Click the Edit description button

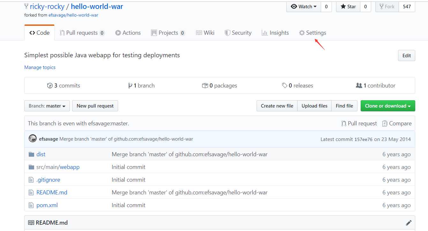407,55
